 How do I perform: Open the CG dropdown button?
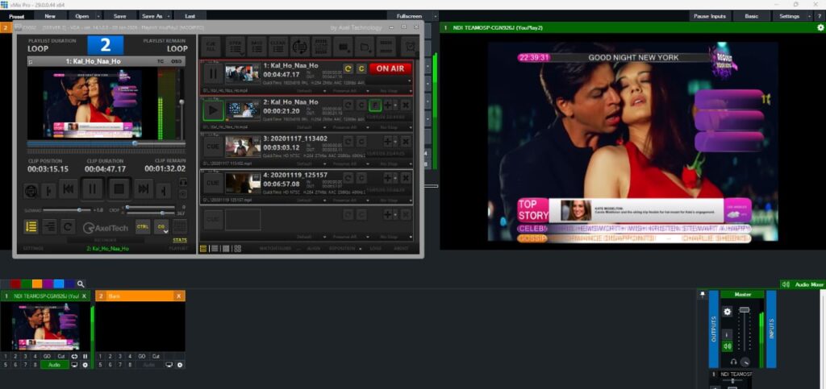[161, 226]
